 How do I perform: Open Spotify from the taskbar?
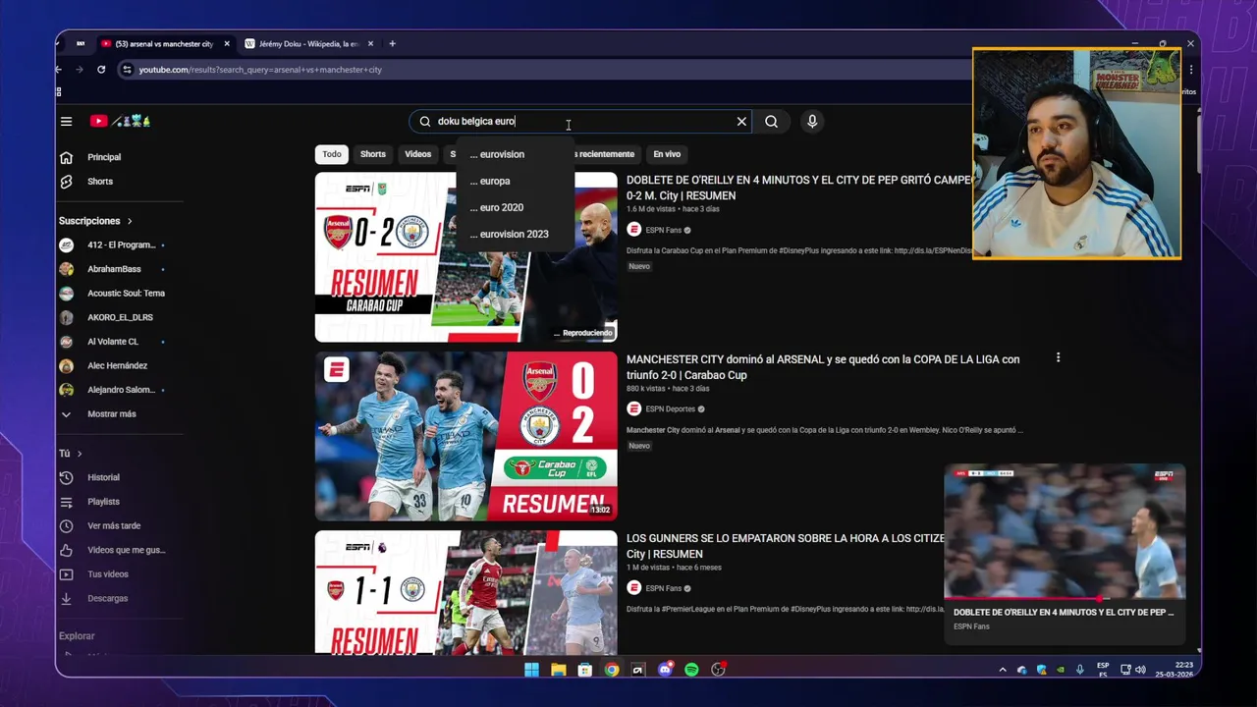click(x=691, y=670)
